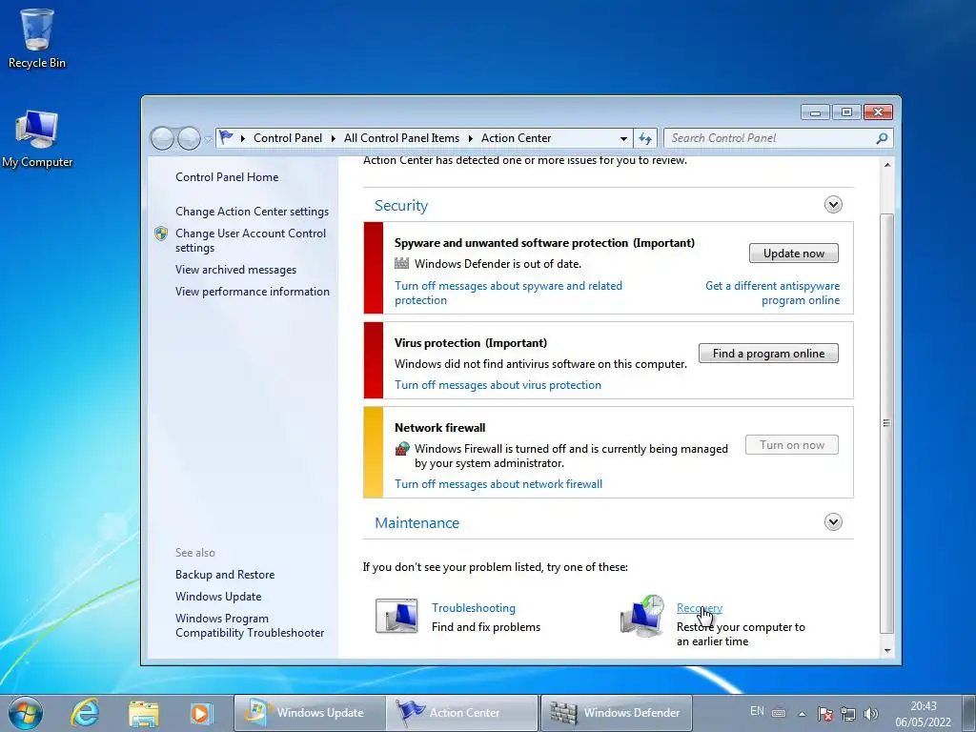Screen dimensions: 976x732
Task: Click the Back navigation arrow button
Action: pyautogui.click(x=162, y=138)
